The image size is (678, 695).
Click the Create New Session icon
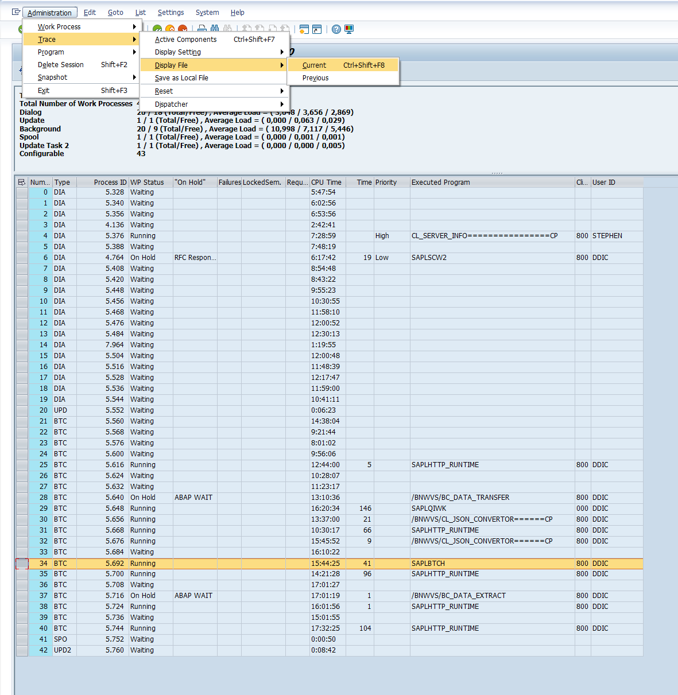304,29
